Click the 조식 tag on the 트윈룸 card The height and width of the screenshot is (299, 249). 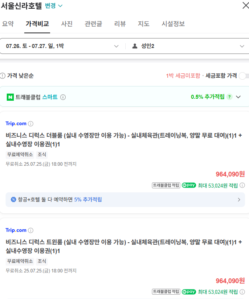(x=42, y=261)
